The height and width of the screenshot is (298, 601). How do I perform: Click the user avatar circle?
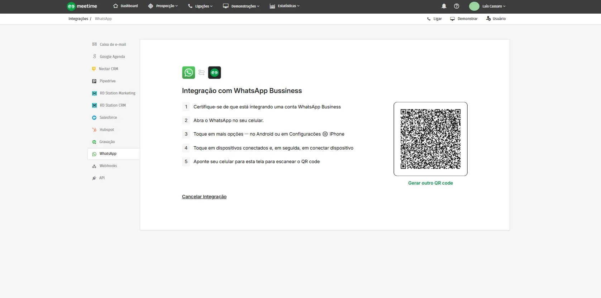[x=474, y=6]
